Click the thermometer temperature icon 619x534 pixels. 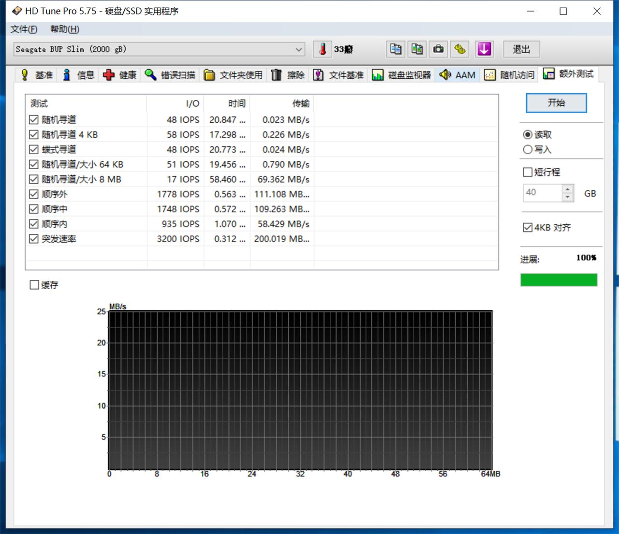[323, 49]
